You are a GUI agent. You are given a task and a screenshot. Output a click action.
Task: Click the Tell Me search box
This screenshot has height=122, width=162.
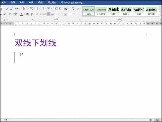click(74, 3)
